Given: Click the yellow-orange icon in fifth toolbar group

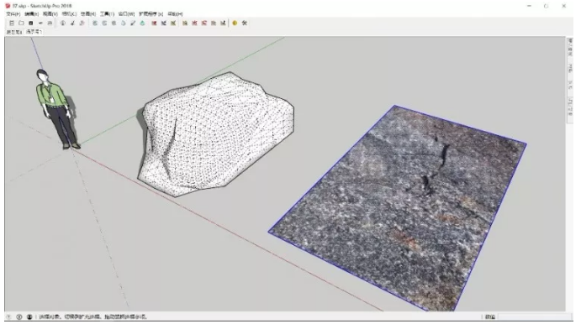Looking at the screenshot, I should (185, 23).
